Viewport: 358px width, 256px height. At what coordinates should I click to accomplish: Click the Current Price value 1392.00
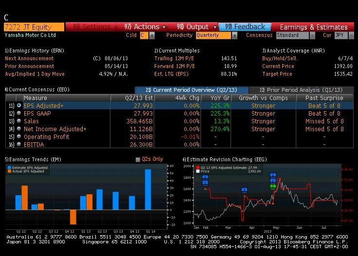(343, 66)
